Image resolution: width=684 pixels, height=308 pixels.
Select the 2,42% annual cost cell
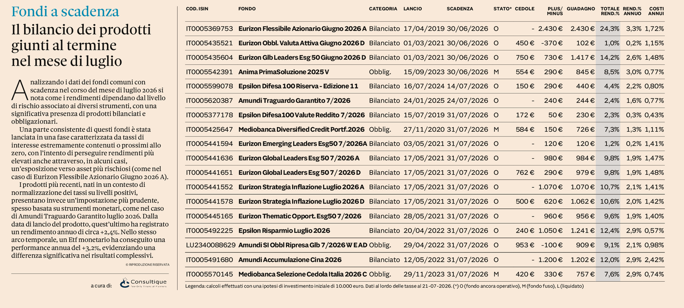click(x=654, y=259)
